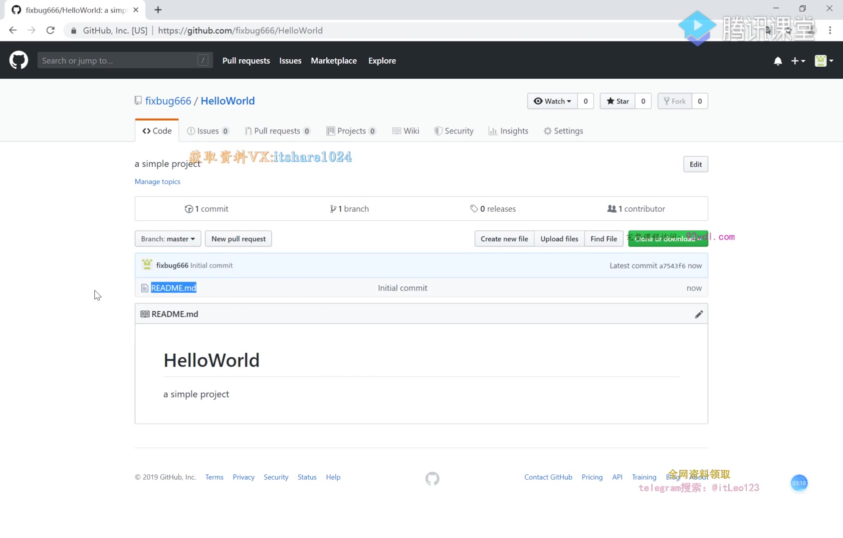Click fixbug666 avatar in commit row
This screenshot has width=843, height=538.
[147, 265]
